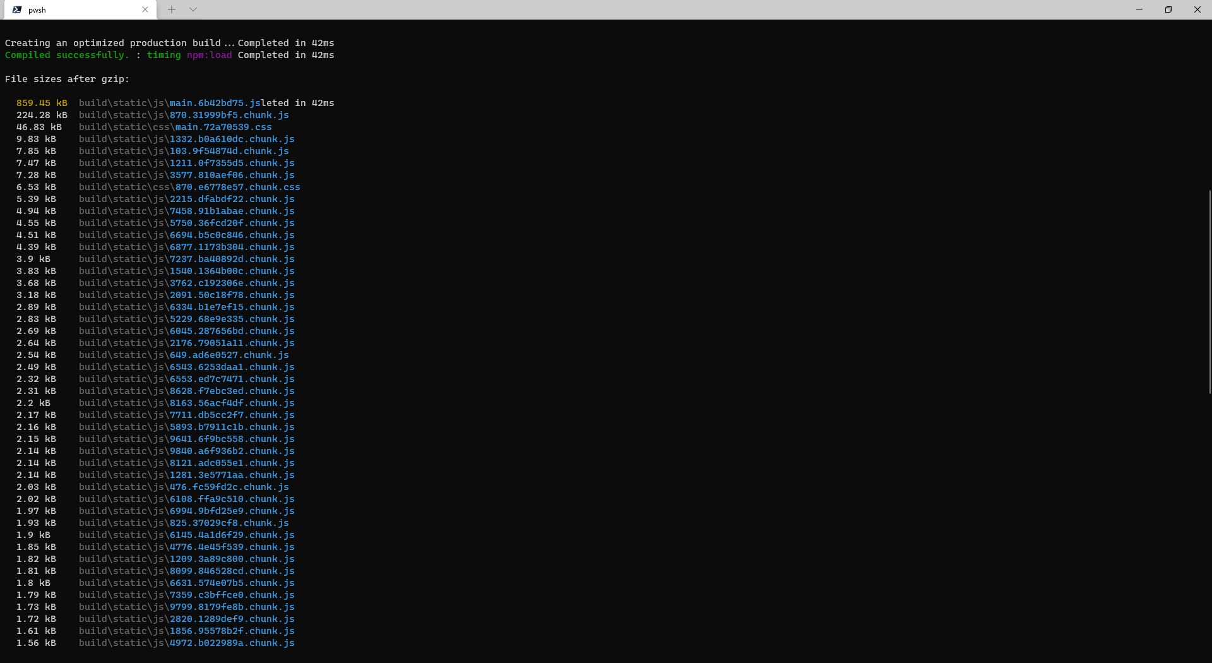The image size is (1212, 663).
Task: Click 9840.a6f936b2.chunk.js file name
Action: tap(232, 451)
